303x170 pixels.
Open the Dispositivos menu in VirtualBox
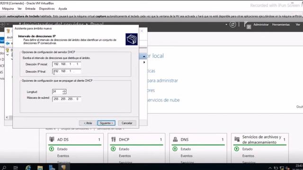click(x=47, y=8)
